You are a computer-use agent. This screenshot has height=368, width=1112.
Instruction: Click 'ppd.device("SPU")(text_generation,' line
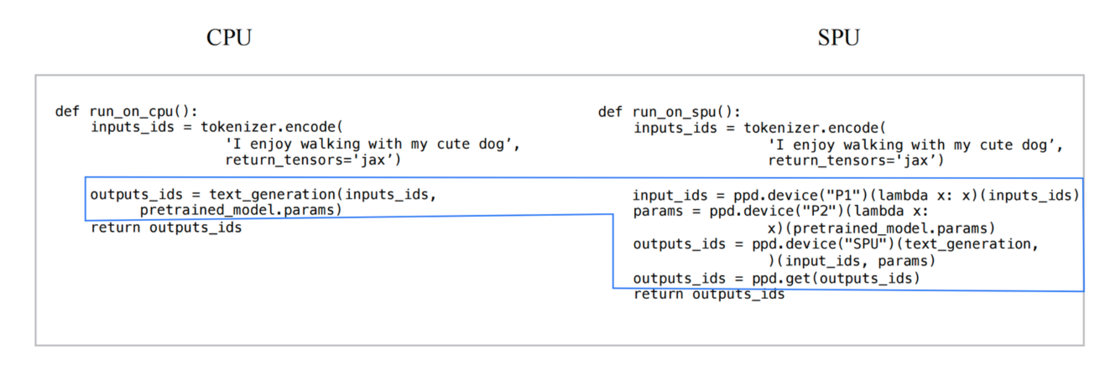click(x=835, y=244)
